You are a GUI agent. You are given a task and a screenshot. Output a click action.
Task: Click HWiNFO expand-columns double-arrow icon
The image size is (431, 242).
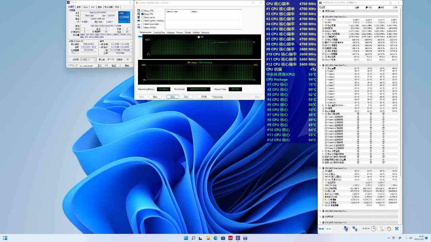pos(321,229)
